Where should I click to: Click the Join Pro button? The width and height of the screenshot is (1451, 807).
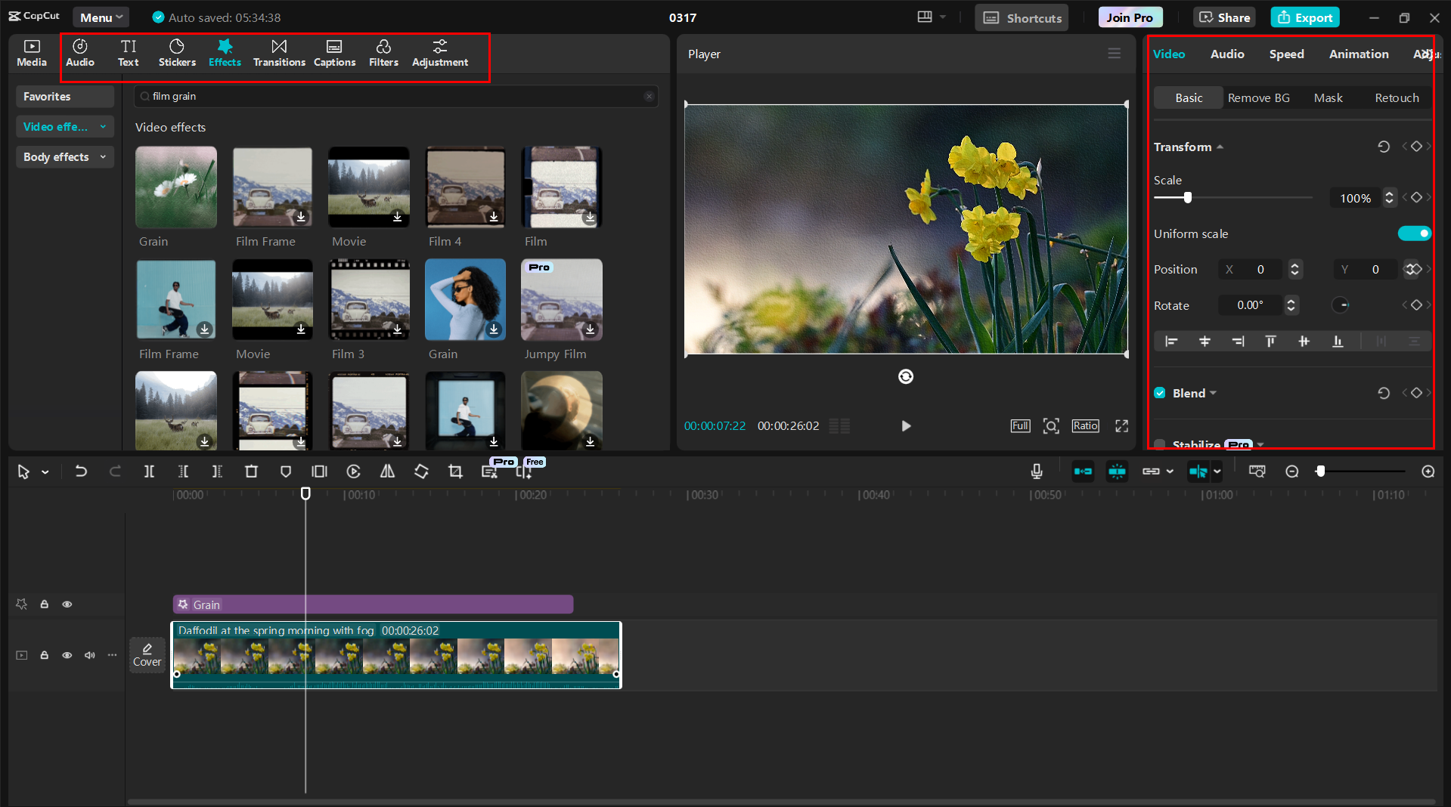(1130, 17)
